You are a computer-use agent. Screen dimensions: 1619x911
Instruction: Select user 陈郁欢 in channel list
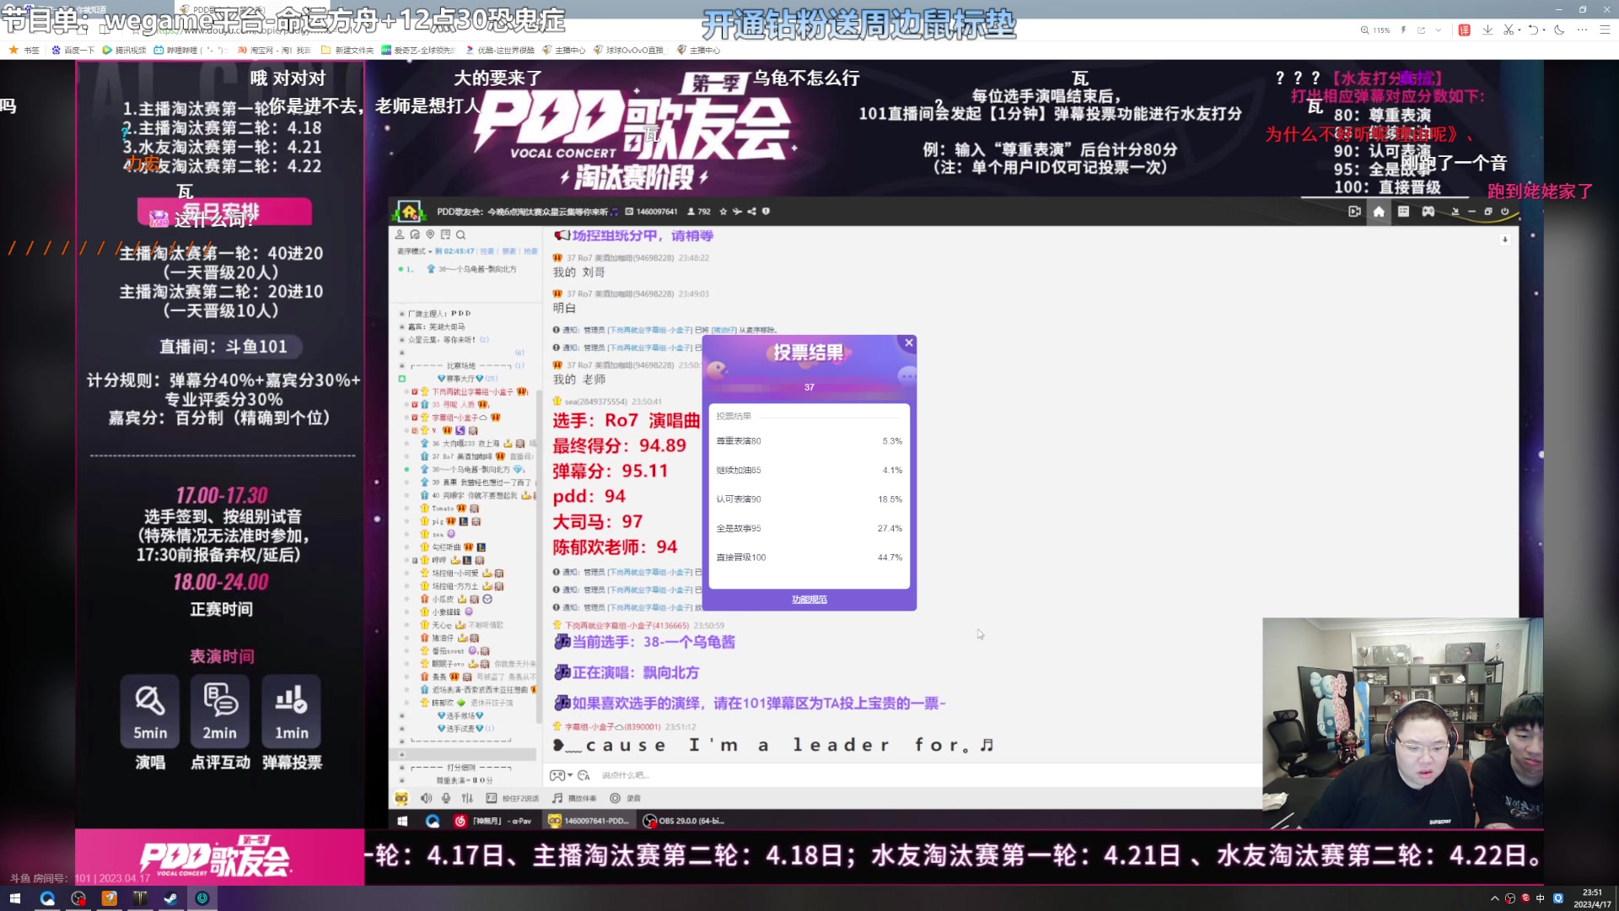pyautogui.click(x=443, y=703)
